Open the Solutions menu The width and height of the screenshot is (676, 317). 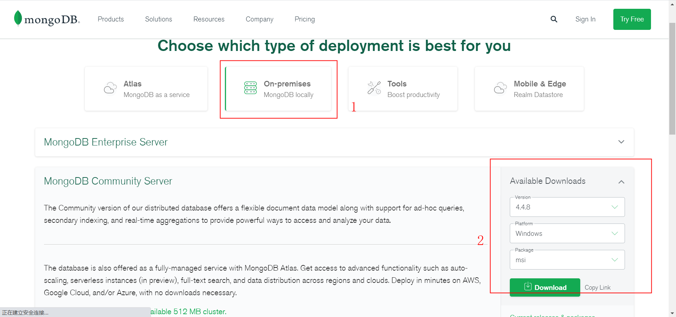click(x=158, y=19)
